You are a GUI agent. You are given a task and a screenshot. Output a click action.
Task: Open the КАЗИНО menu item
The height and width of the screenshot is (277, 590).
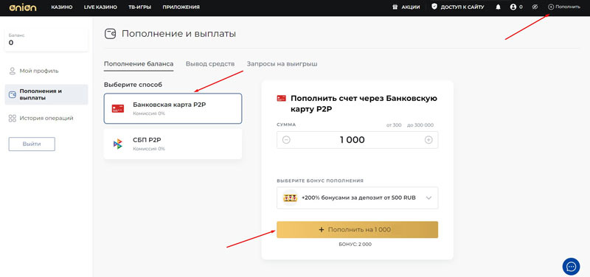pos(62,7)
